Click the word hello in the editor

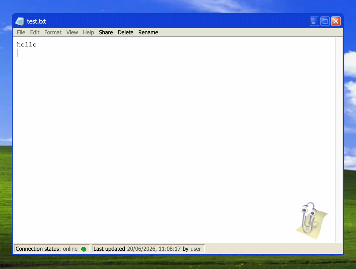coord(27,45)
